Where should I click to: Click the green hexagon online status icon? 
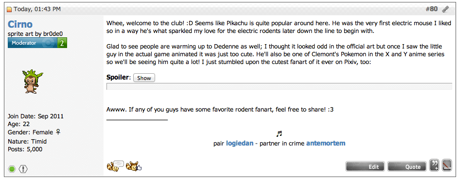12,169
